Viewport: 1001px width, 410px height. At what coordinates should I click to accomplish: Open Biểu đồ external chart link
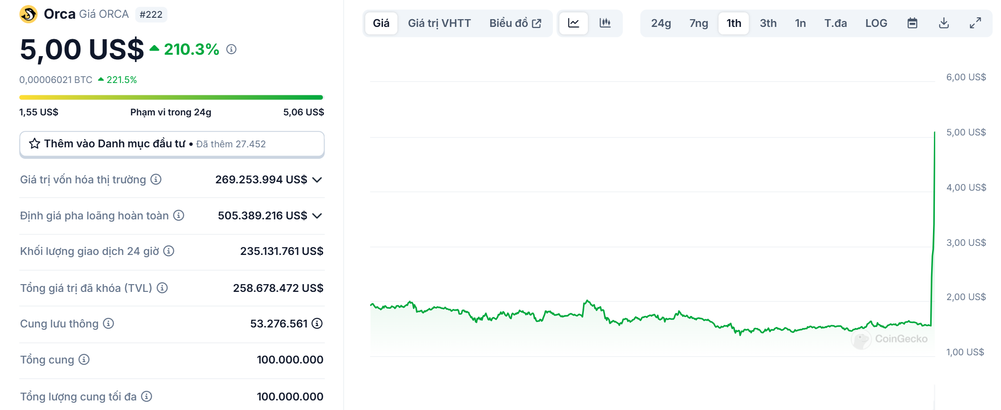point(515,23)
